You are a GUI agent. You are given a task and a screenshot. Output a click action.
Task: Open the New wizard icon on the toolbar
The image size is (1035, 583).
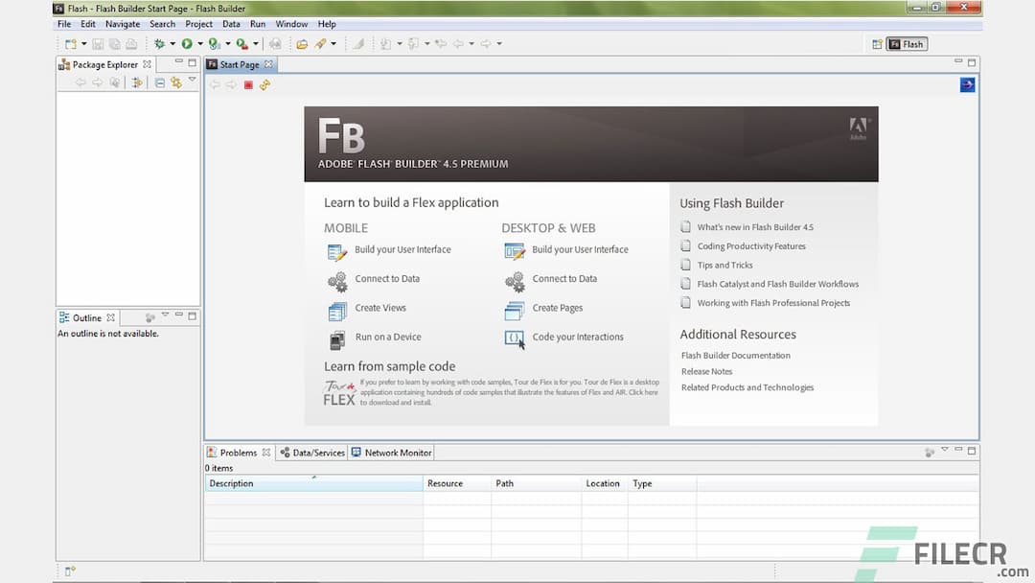point(72,43)
